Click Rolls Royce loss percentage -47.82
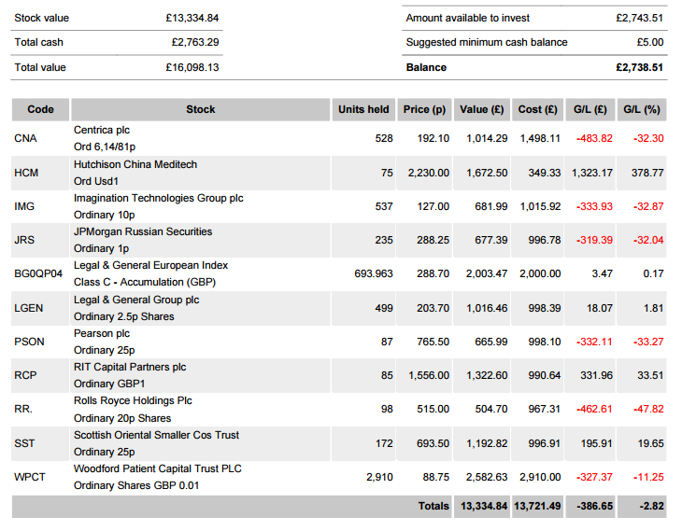The image size is (682, 531). coord(648,409)
